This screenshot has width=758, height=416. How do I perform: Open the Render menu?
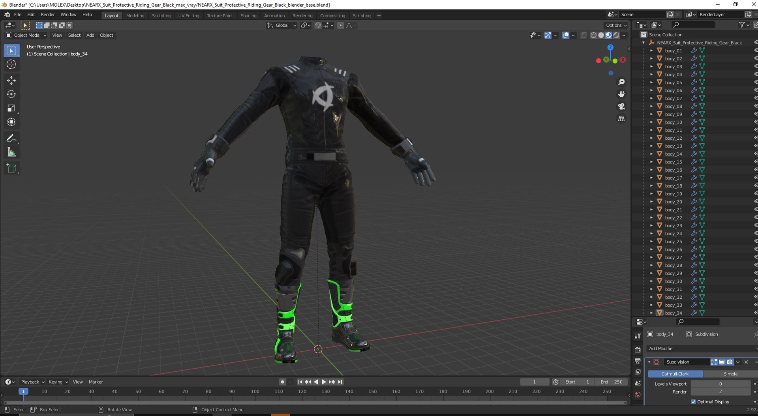click(x=48, y=15)
